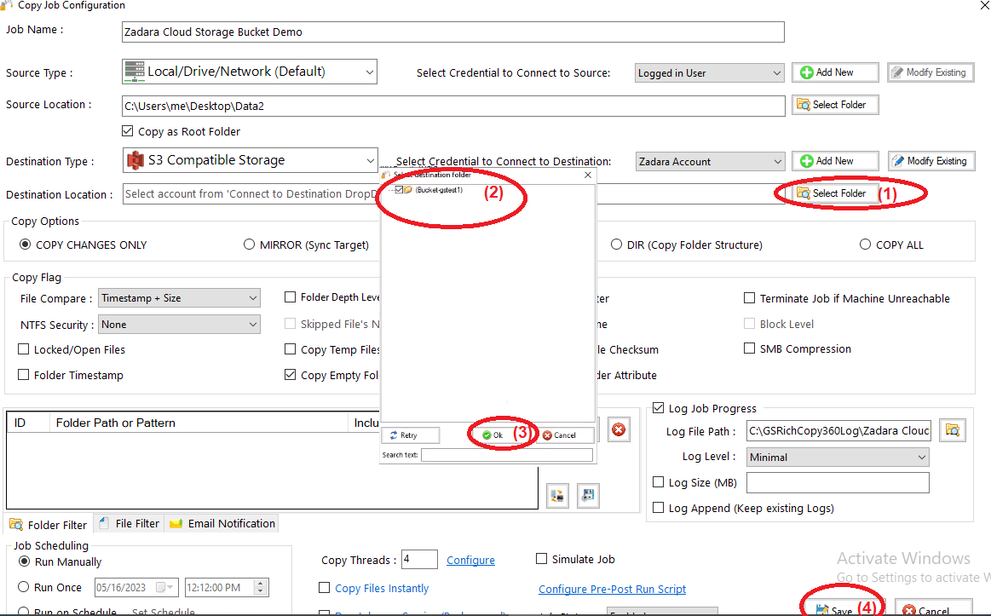The image size is (991, 616).
Task: Open the Log Level dropdown
Action: 838,458
